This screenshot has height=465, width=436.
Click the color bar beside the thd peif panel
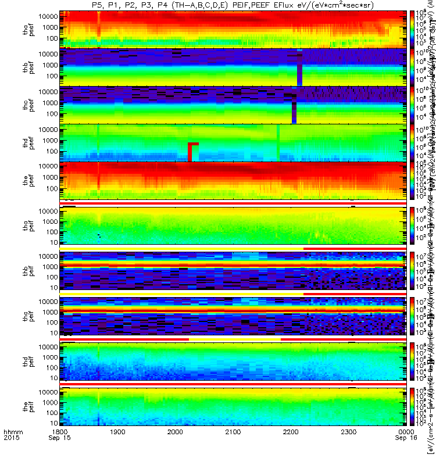412,362
